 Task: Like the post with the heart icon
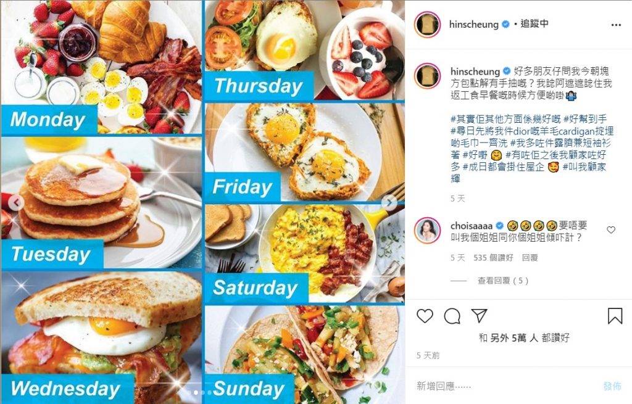tap(425, 316)
